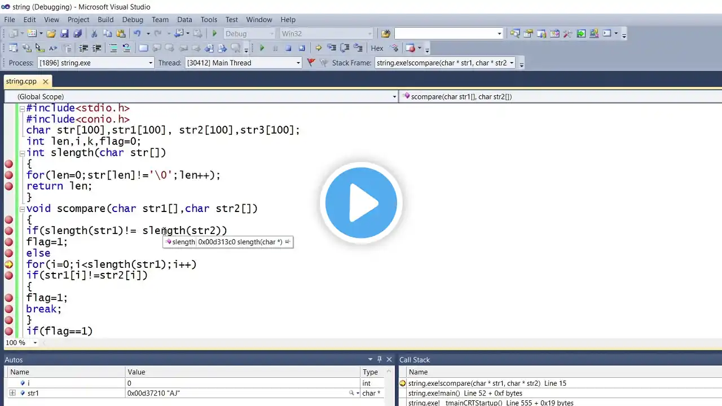
Task: Click the Open File folder icon
Action: click(x=51, y=34)
